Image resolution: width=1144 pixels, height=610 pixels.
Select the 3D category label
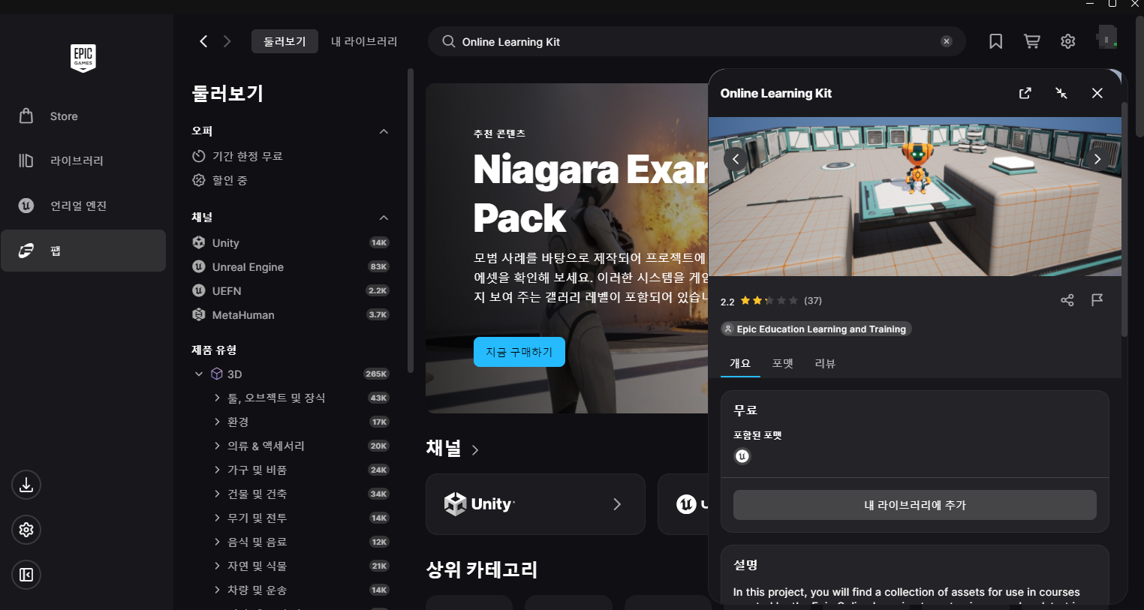pyautogui.click(x=235, y=374)
